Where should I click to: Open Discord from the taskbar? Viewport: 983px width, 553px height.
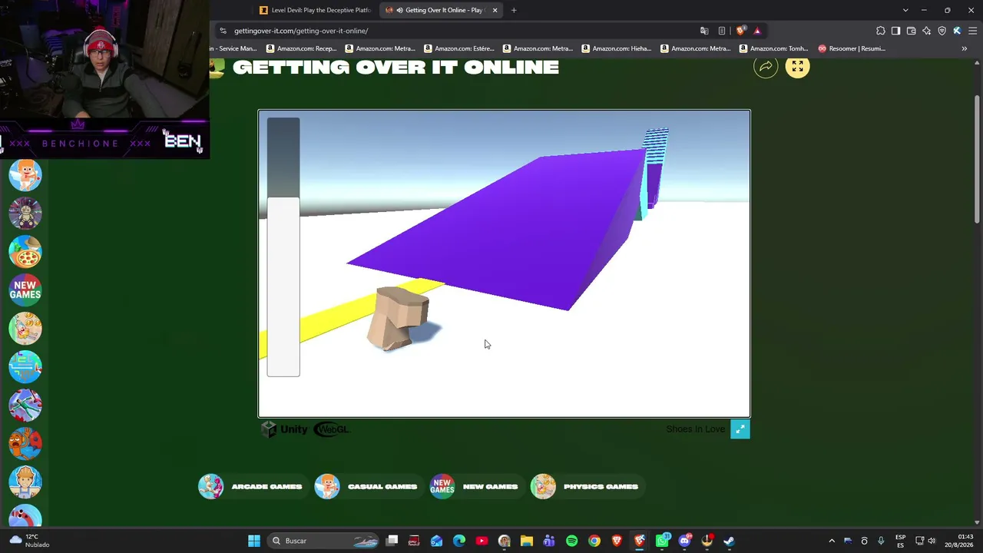[684, 541]
